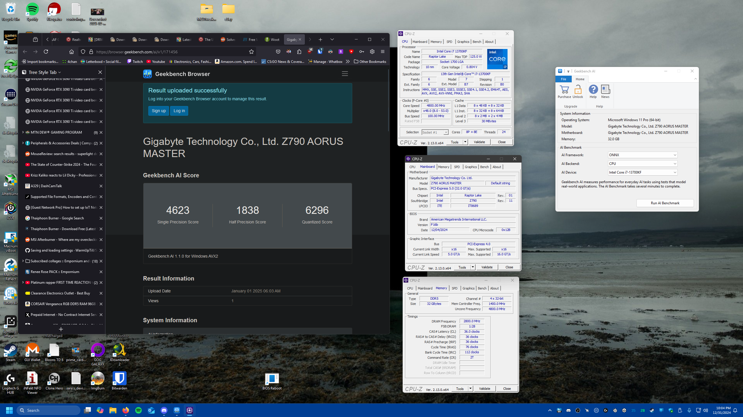The height and width of the screenshot is (417, 743).
Task: Open the AI Device dropdown
Action: pos(643,172)
